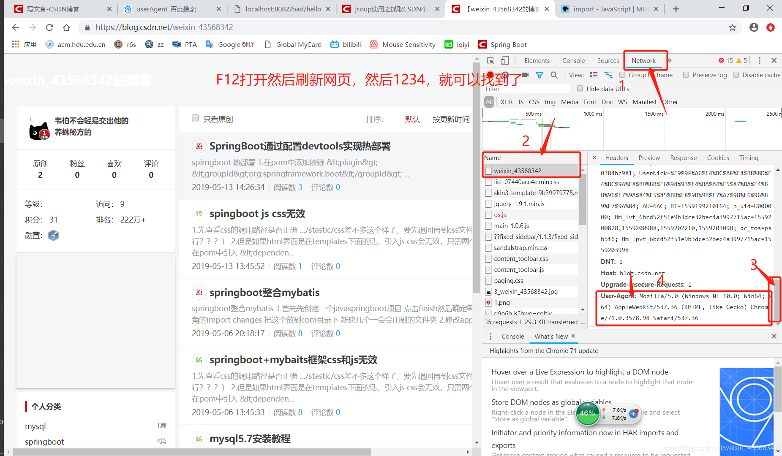Tick the 只看原创 checkbox

click(195, 118)
